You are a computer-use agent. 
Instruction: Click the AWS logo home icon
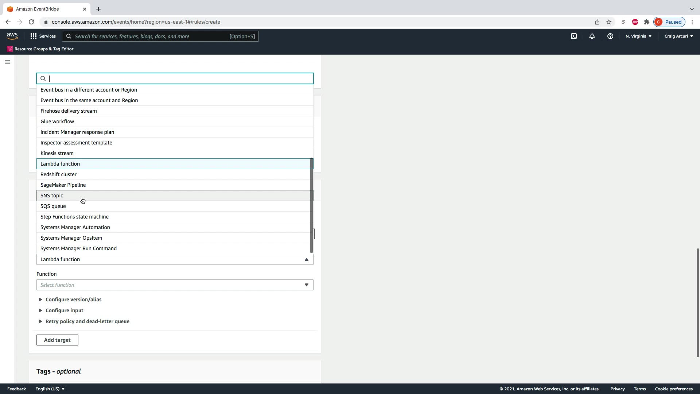point(12,36)
